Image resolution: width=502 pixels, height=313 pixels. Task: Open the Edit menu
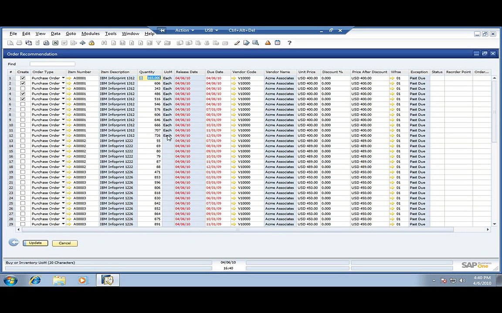(x=26, y=33)
